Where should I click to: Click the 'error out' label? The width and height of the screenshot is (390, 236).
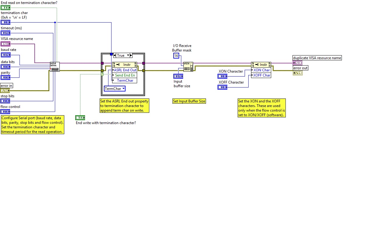(x=300, y=68)
